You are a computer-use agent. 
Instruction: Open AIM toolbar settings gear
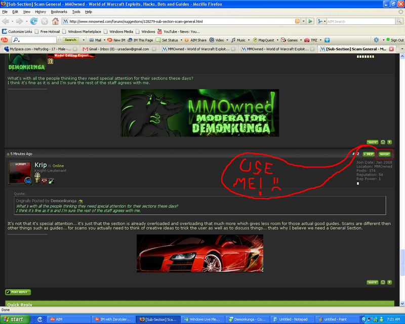click(376, 40)
